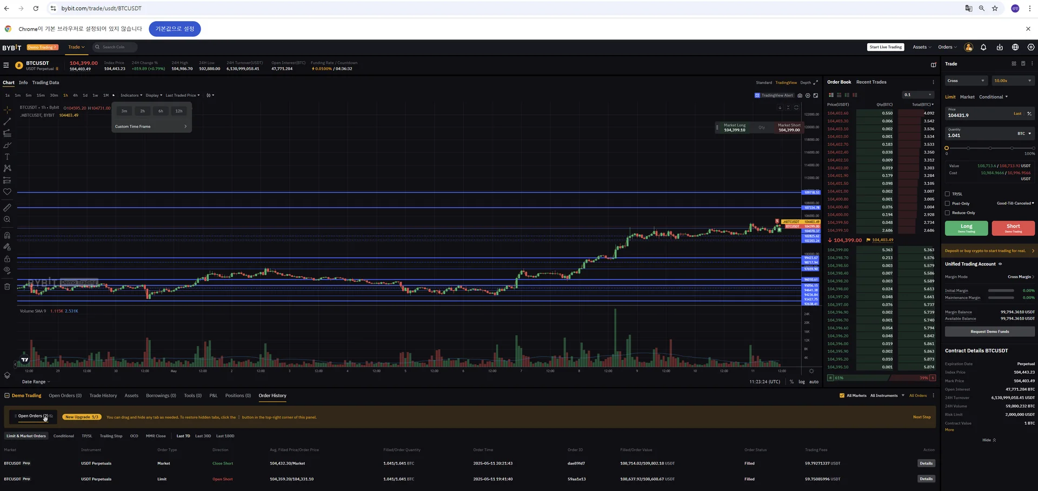Switch to the Recent Trades tab

[x=871, y=82]
